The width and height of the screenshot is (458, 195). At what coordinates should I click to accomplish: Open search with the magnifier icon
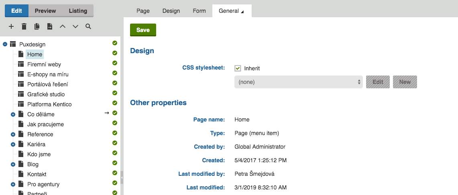click(x=88, y=27)
